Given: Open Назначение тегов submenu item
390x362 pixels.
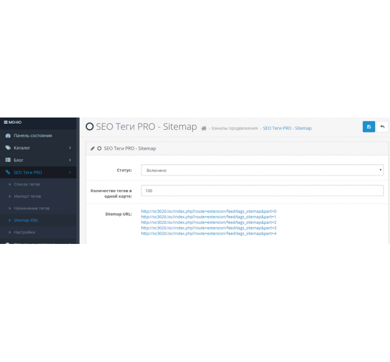Looking at the screenshot, I should click(38, 208).
